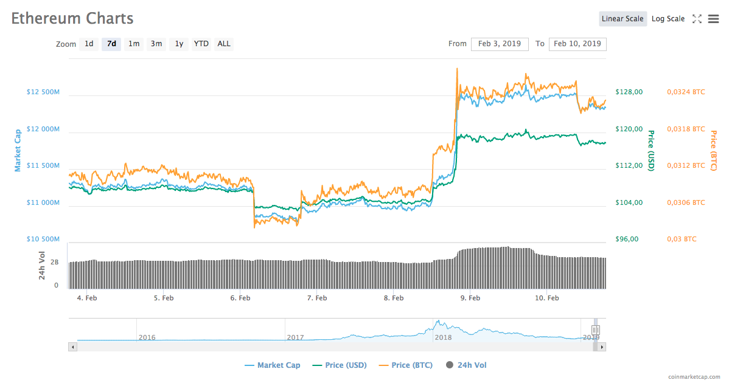Screen dimensions: 729x383
Task: Click the right arrow on the navigator scrollbar
Action: 602,346
